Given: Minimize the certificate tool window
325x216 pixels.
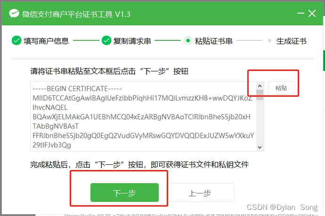Looking at the screenshot, I should [x=301, y=14].
